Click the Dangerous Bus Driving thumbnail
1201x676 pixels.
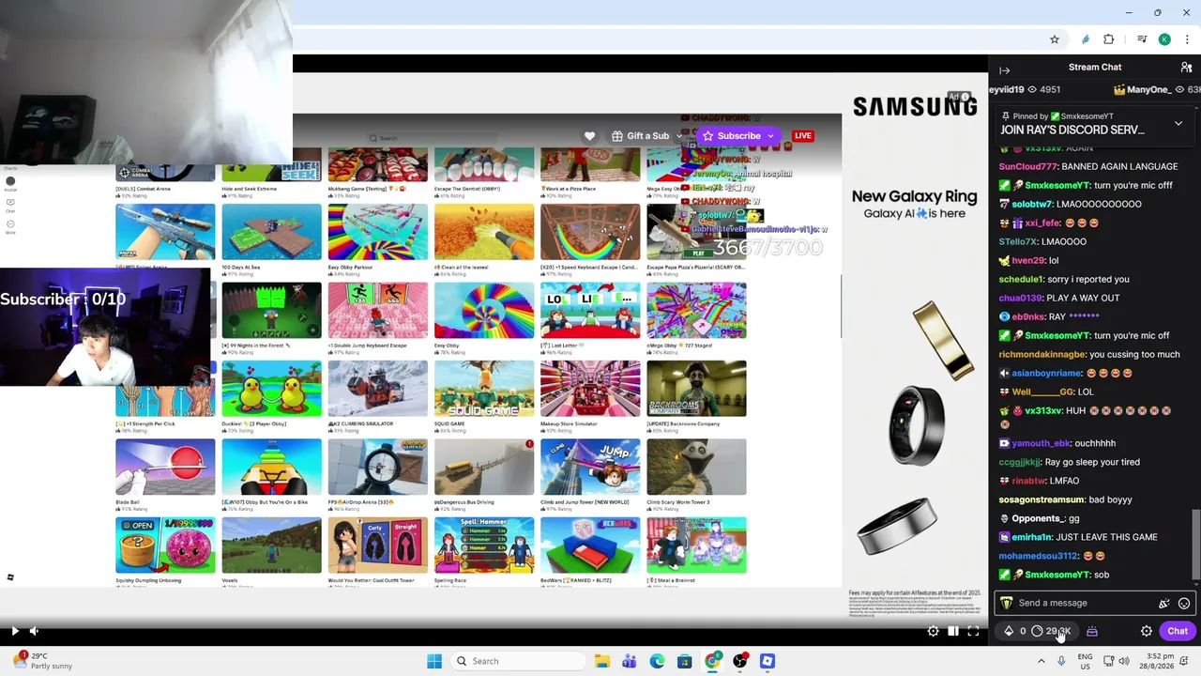click(484, 467)
